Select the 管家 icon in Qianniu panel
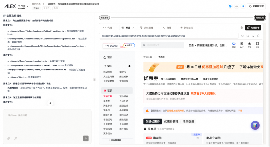Image resolution: width=270 pixels, height=147 pixels. [234, 44]
